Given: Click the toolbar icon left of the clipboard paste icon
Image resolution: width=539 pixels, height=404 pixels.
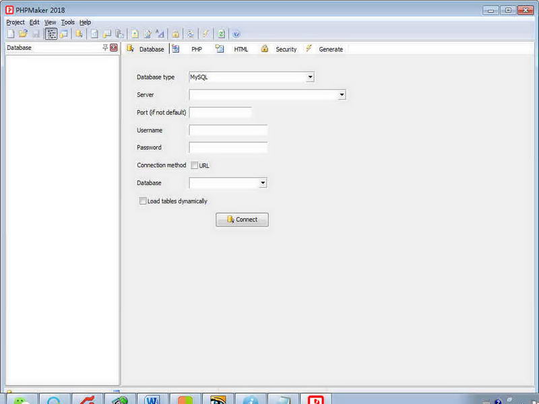Looking at the screenshot, I should (x=107, y=34).
